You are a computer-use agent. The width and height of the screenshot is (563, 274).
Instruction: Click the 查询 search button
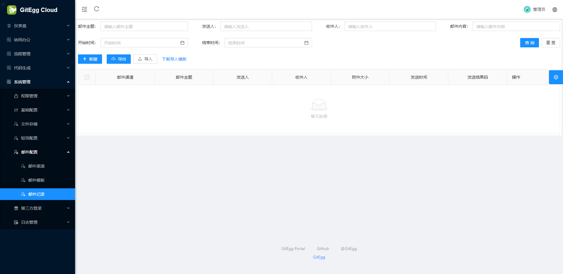(529, 43)
